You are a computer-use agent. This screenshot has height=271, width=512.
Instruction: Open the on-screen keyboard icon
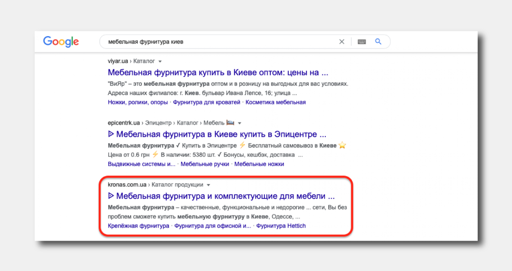(x=361, y=42)
